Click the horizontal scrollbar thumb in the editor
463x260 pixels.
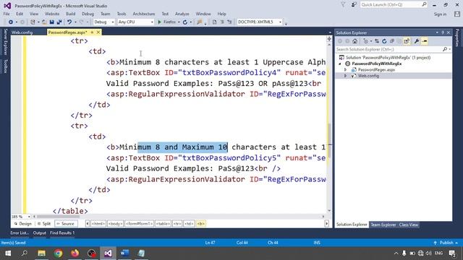click(x=58, y=217)
